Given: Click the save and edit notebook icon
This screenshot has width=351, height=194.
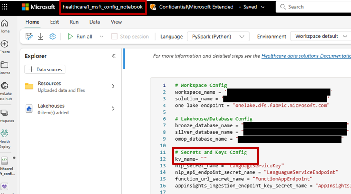Looking at the screenshot, I should tap(29, 36).
